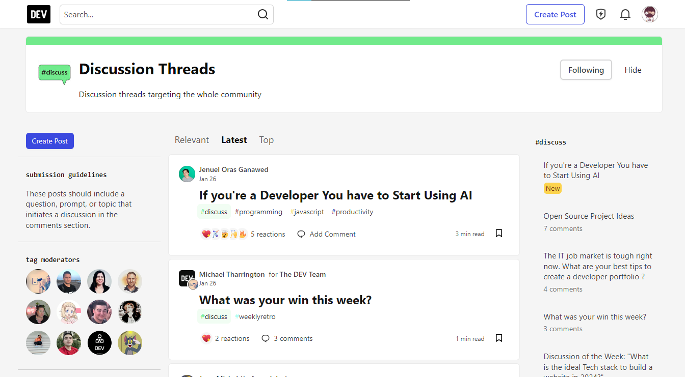Image resolution: width=685 pixels, height=377 pixels.
Task: Click the #javascript tag
Action: [307, 212]
